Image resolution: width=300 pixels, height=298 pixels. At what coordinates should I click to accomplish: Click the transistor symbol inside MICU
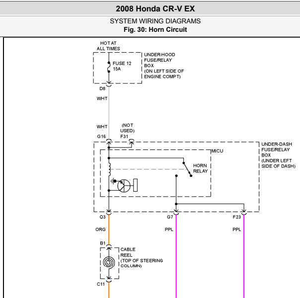tap(124, 186)
